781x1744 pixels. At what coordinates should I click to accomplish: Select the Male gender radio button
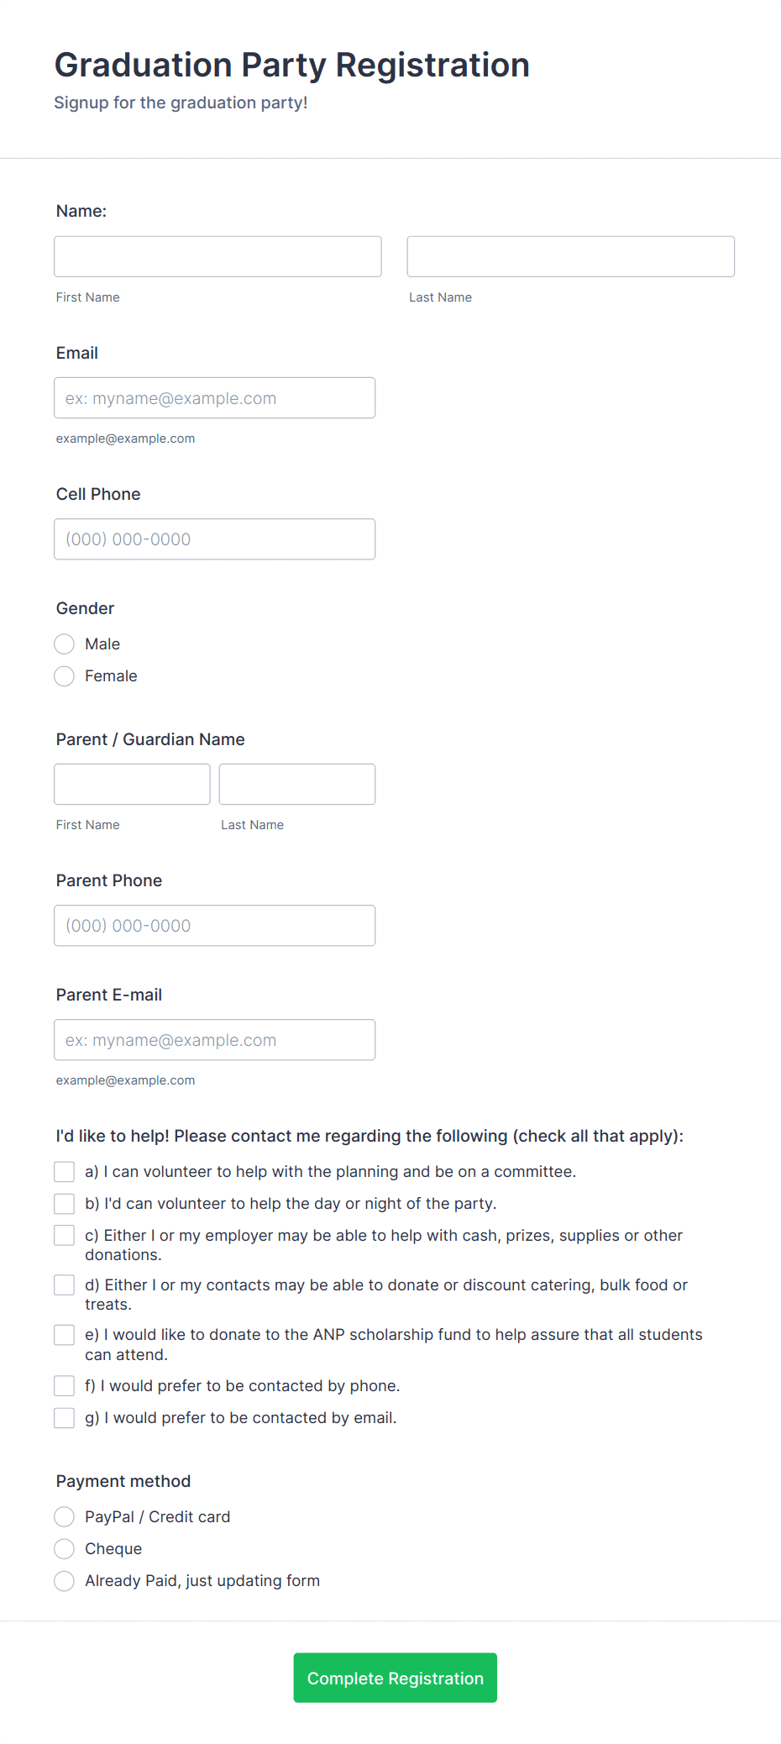[x=64, y=643]
